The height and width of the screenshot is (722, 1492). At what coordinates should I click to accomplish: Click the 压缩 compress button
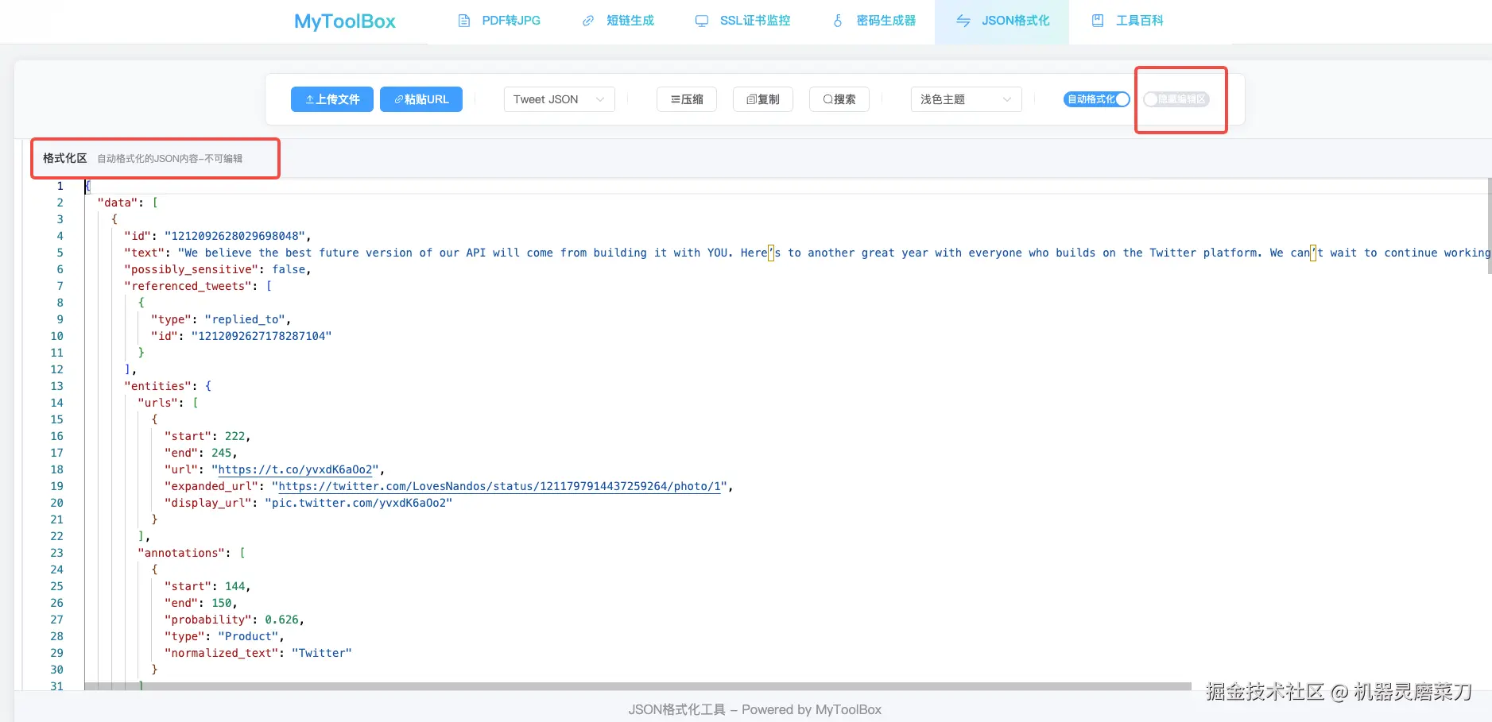[687, 99]
